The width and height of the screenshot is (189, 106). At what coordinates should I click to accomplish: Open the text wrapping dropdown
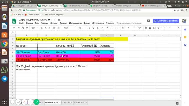pos(135,28)
